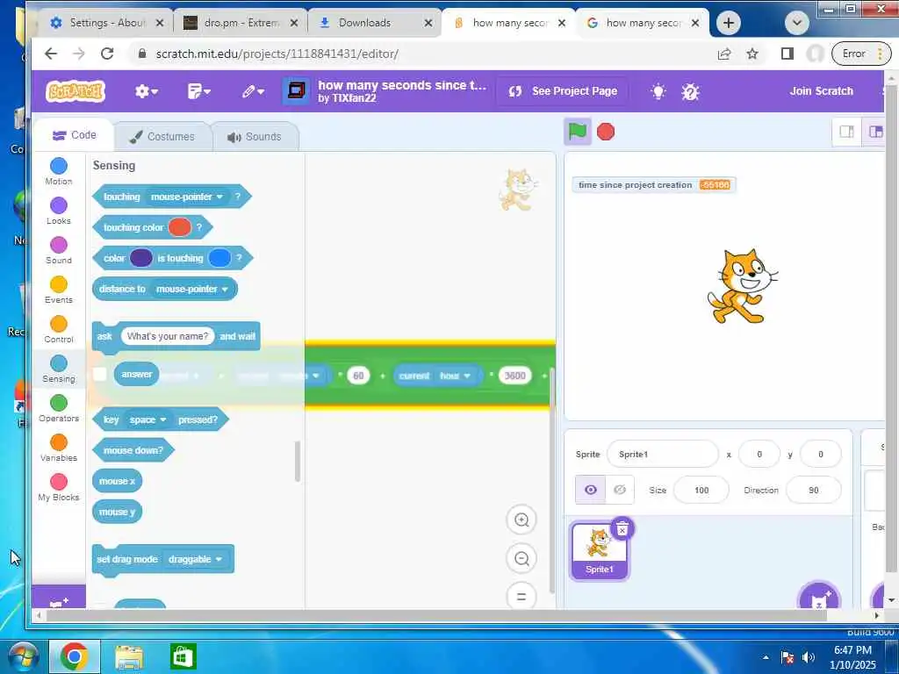Image resolution: width=899 pixels, height=674 pixels.
Task: Select the My Blocks category
Action: click(59, 488)
